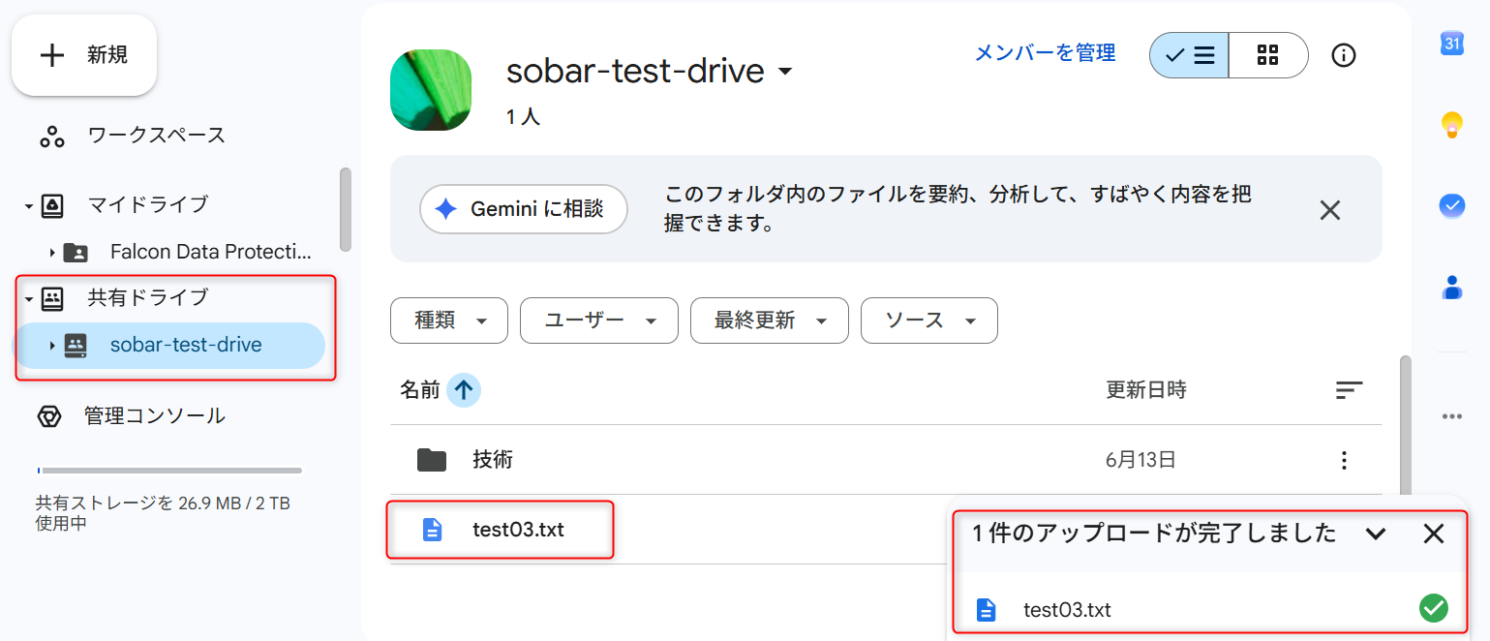Switch to grid layout view
The width and height of the screenshot is (1490, 641).
1268,55
